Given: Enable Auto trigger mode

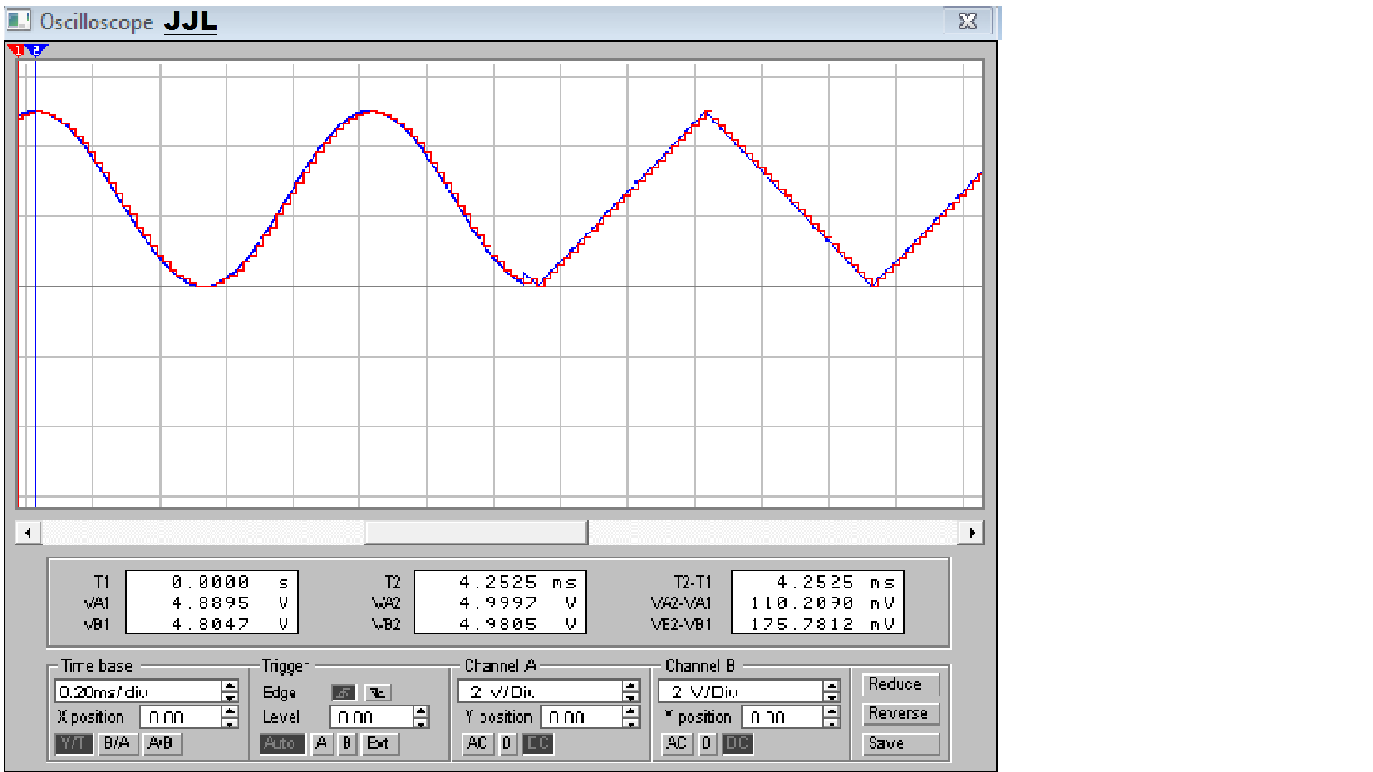Looking at the screenshot, I should click(x=282, y=743).
